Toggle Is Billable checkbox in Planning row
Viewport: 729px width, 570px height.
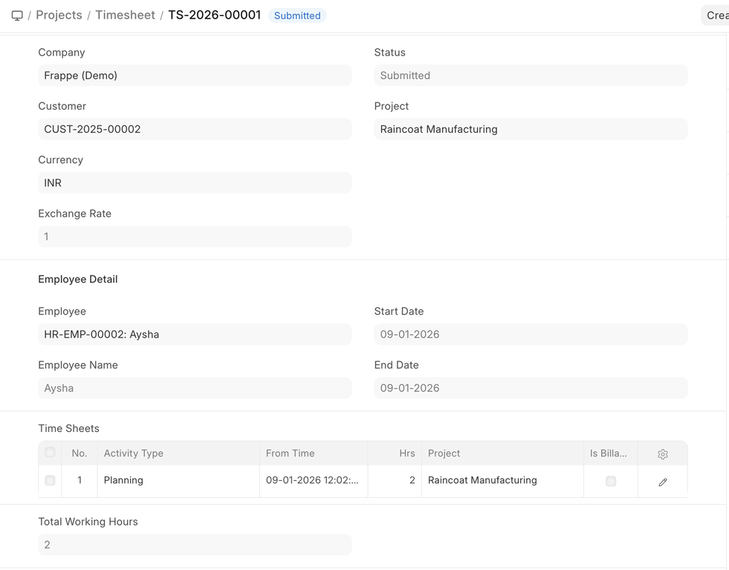(610, 481)
